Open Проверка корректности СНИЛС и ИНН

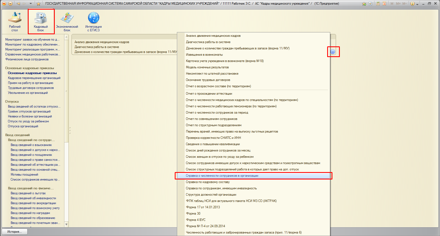click(x=213, y=138)
